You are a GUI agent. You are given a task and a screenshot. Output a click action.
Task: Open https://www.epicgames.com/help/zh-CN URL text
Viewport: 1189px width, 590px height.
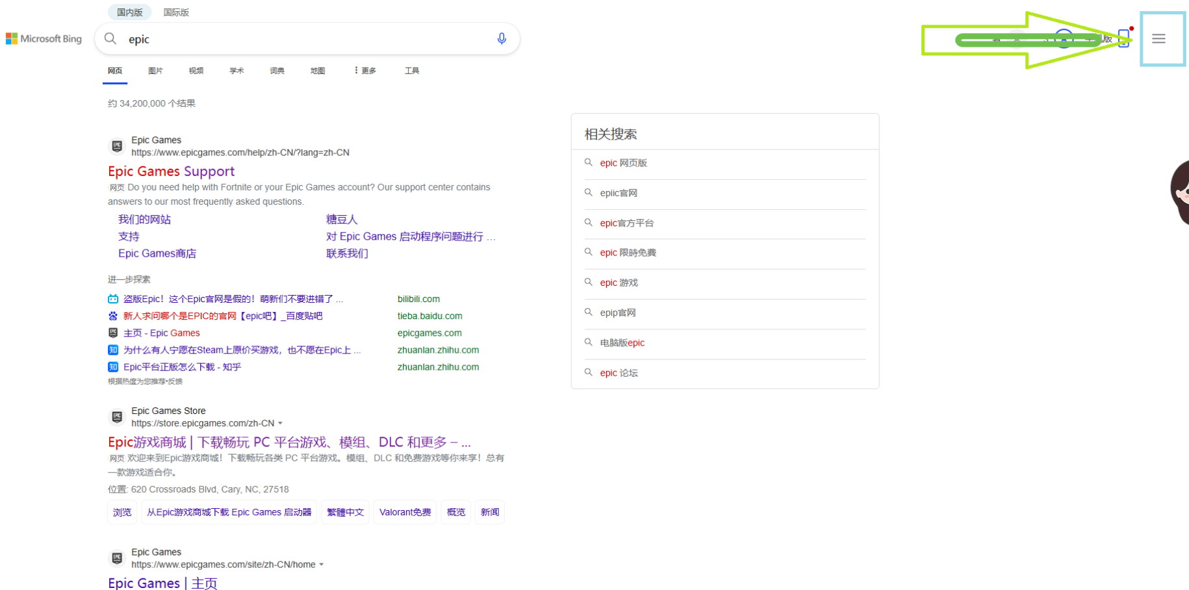240,153
